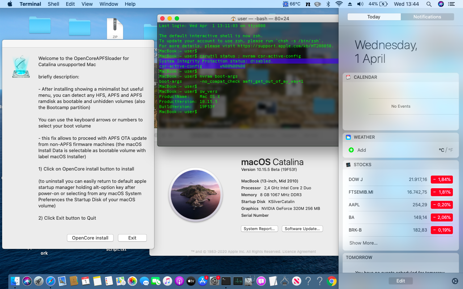Viewport: 463px width, 289px height.
Task: Open the View menu
Action: point(87,4)
